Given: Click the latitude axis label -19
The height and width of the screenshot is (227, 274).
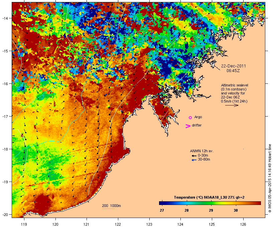Looking at the screenshot, I should [5, 182].
